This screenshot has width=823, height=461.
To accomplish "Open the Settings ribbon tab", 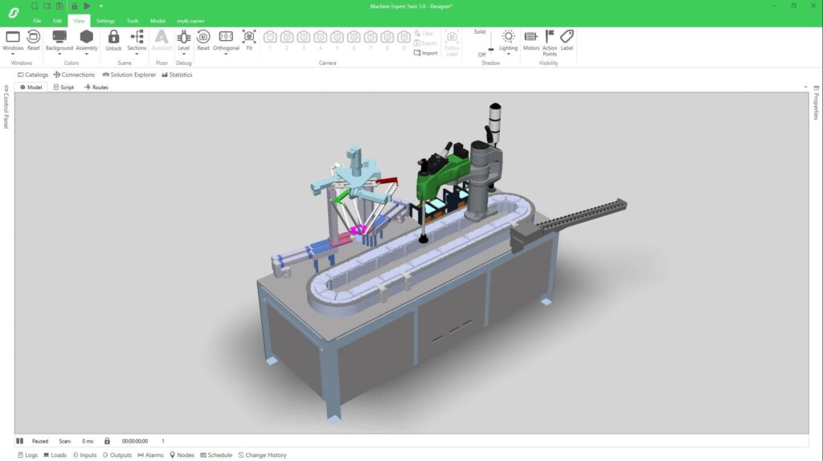I will [105, 21].
